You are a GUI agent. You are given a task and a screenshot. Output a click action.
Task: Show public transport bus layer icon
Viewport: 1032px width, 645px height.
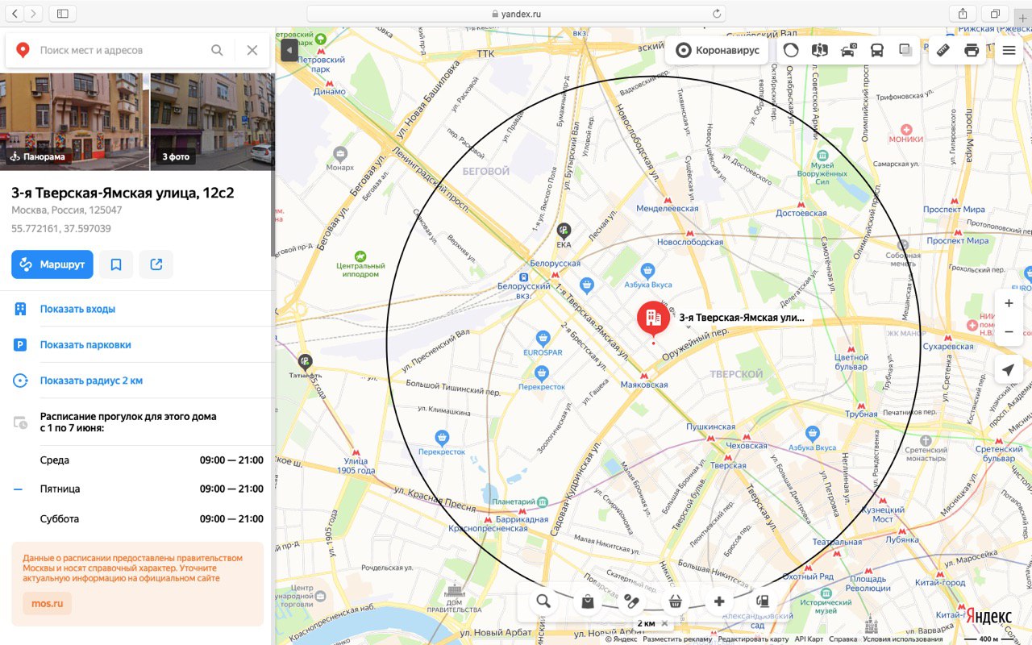coord(876,50)
